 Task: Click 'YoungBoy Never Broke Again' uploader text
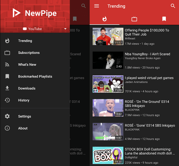coord(143,58)
